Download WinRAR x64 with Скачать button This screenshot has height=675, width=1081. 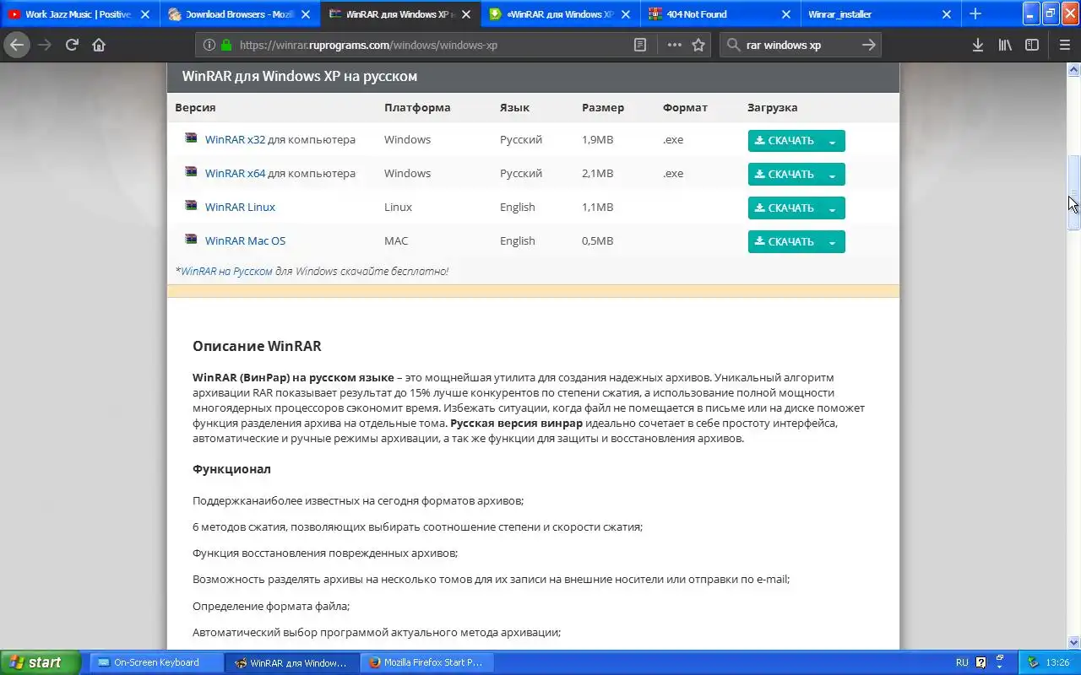pyautogui.click(x=785, y=175)
